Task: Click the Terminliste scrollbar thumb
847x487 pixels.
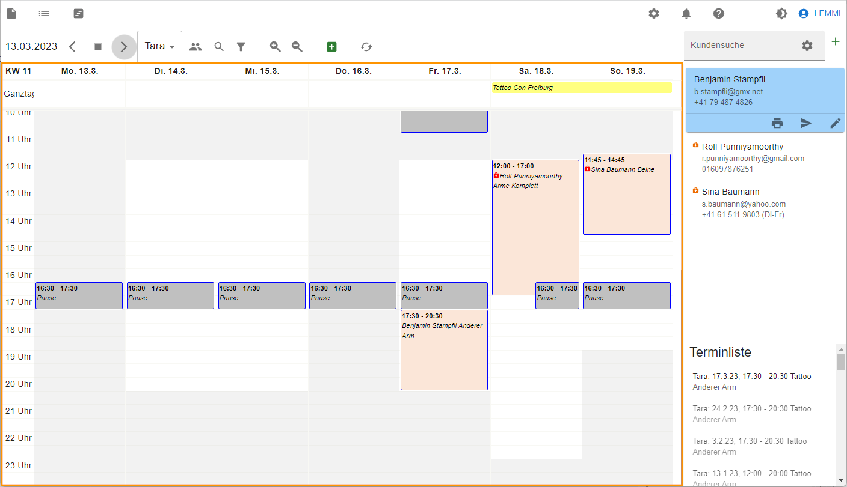Action: click(x=841, y=361)
